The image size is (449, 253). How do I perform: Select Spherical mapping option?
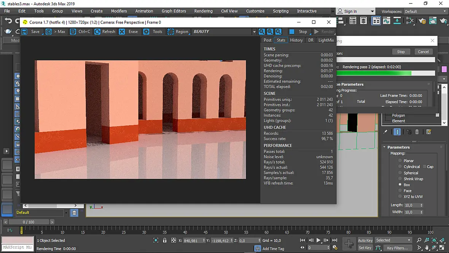pos(400,173)
